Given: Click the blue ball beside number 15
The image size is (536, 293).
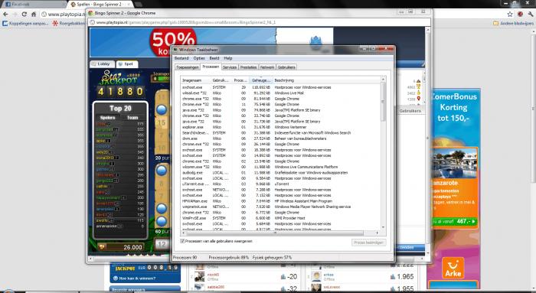Looking at the screenshot, I should click(162, 109).
